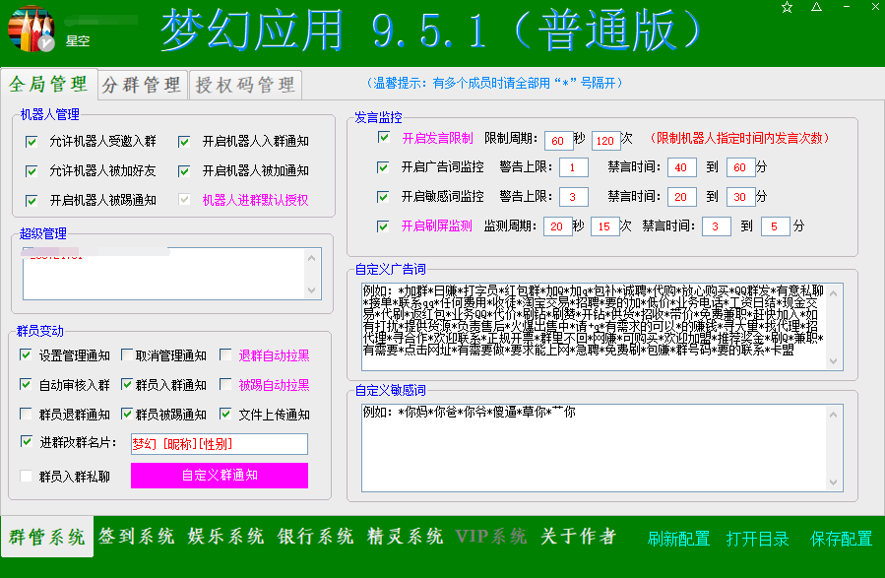Check the 取消管理通知 option

[x=128, y=355]
